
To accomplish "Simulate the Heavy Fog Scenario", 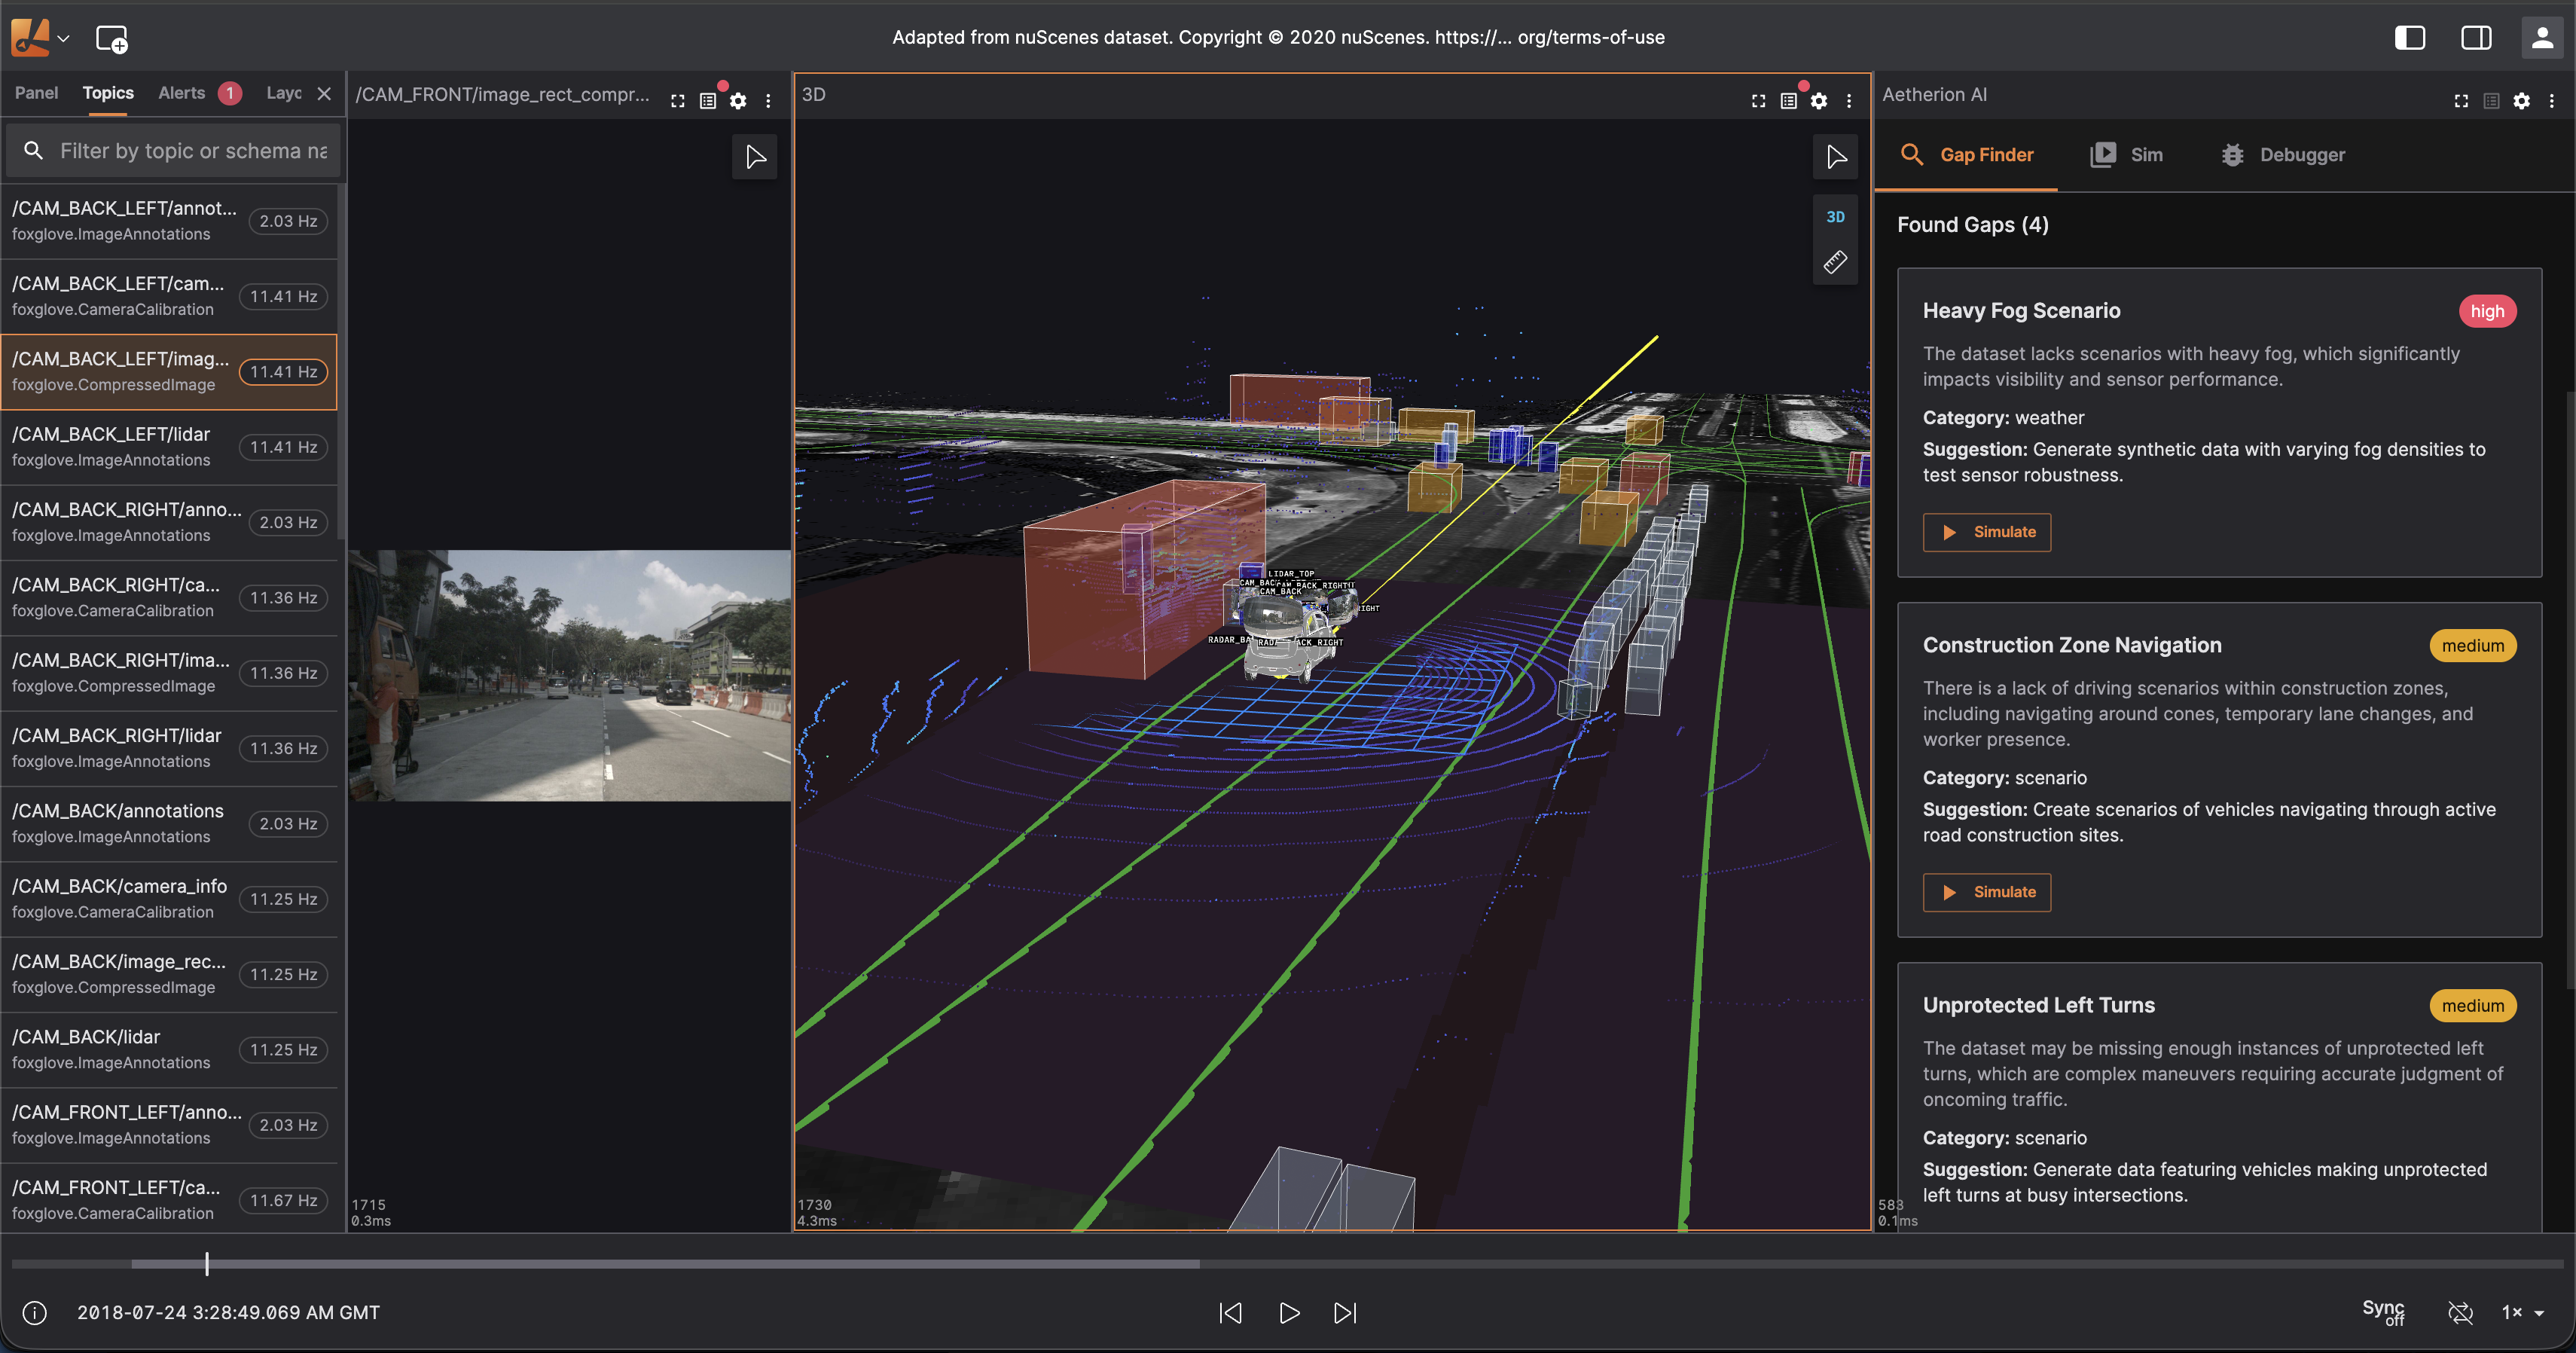I will [1986, 532].
